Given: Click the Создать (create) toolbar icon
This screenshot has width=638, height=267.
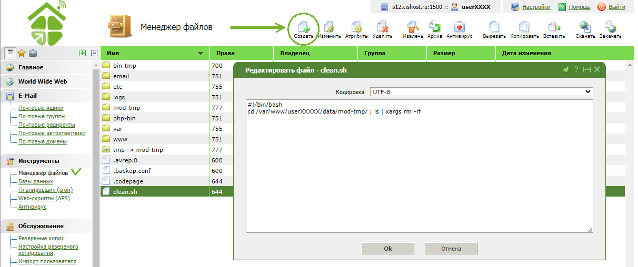Looking at the screenshot, I should coord(304,27).
